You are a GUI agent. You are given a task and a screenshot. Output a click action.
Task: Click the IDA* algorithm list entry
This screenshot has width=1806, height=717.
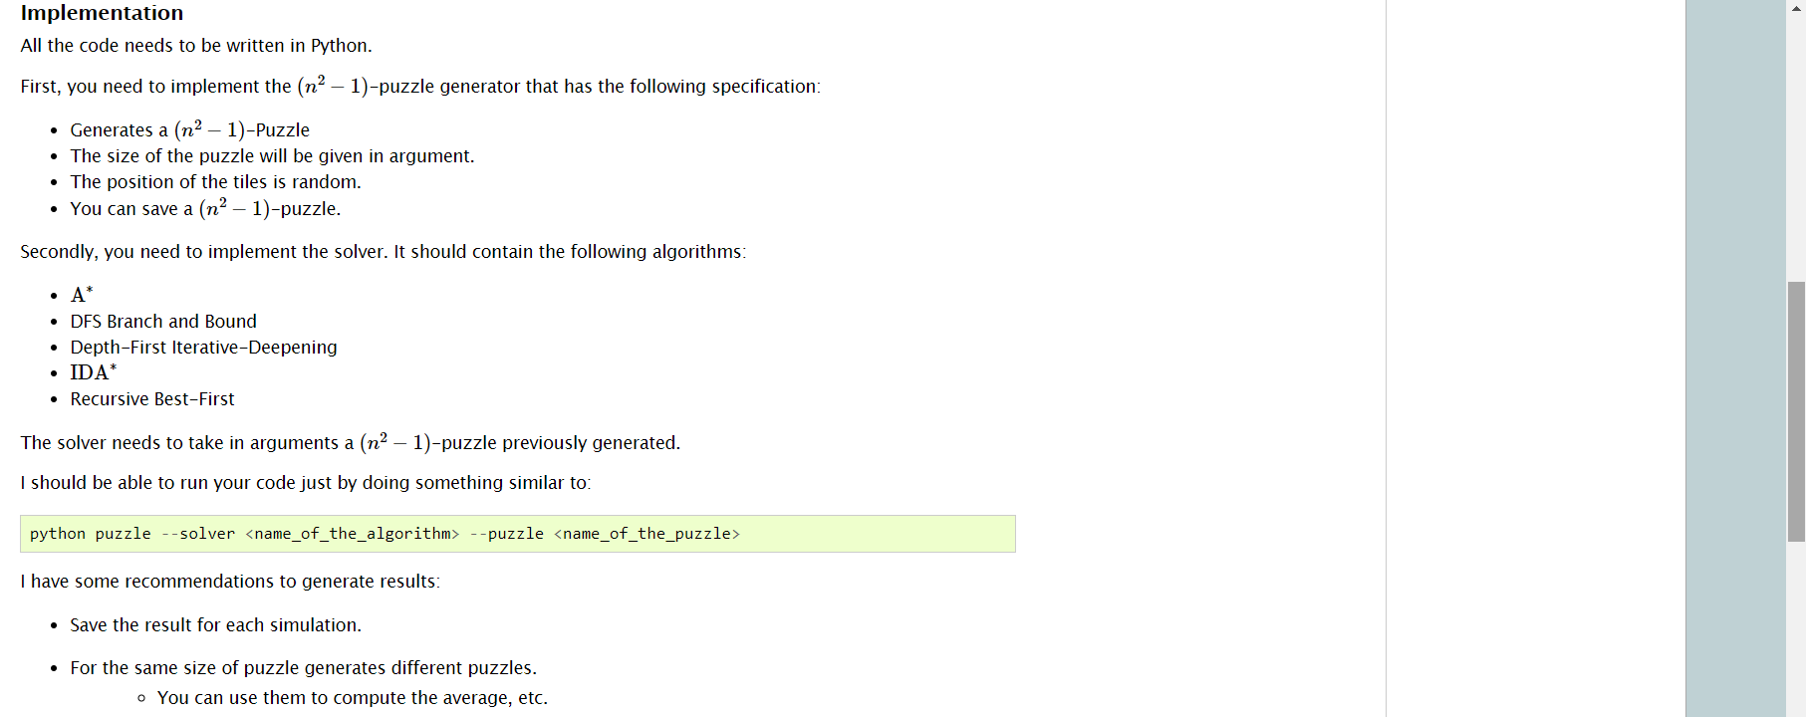tap(93, 371)
